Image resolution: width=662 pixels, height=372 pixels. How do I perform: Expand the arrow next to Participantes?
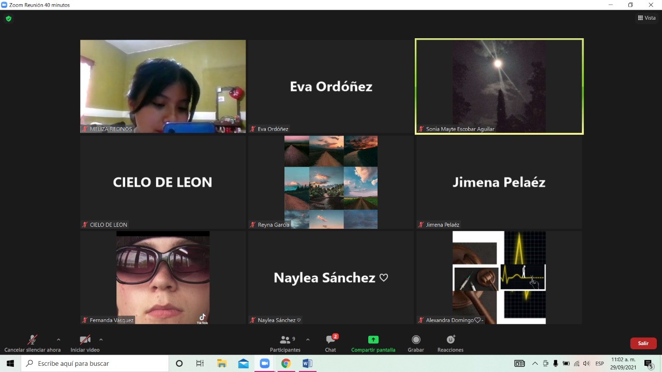(x=308, y=339)
